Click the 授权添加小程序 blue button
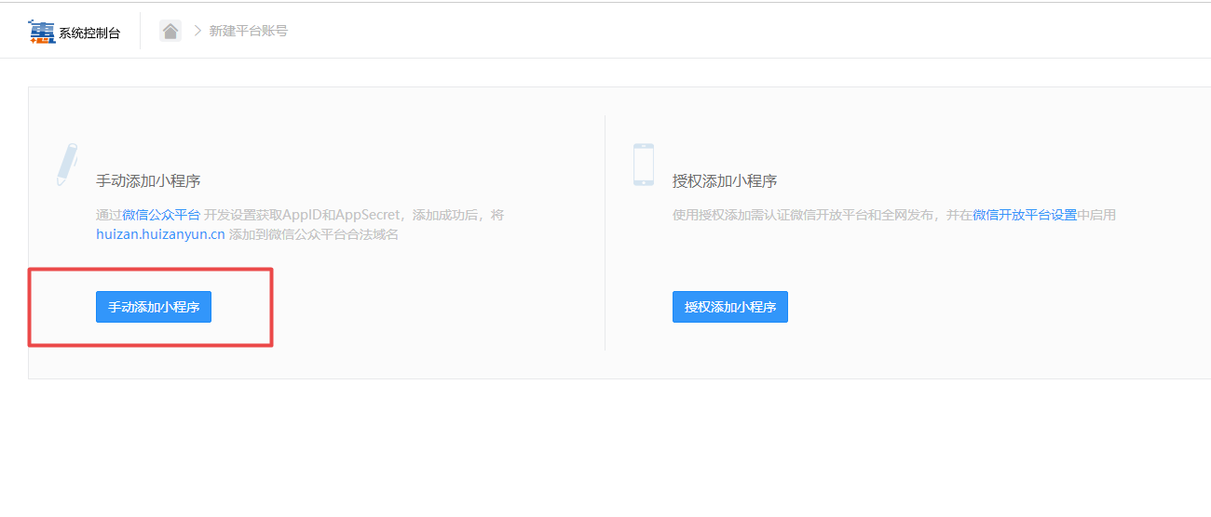The height and width of the screenshot is (517, 1211). [x=730, y=307]
